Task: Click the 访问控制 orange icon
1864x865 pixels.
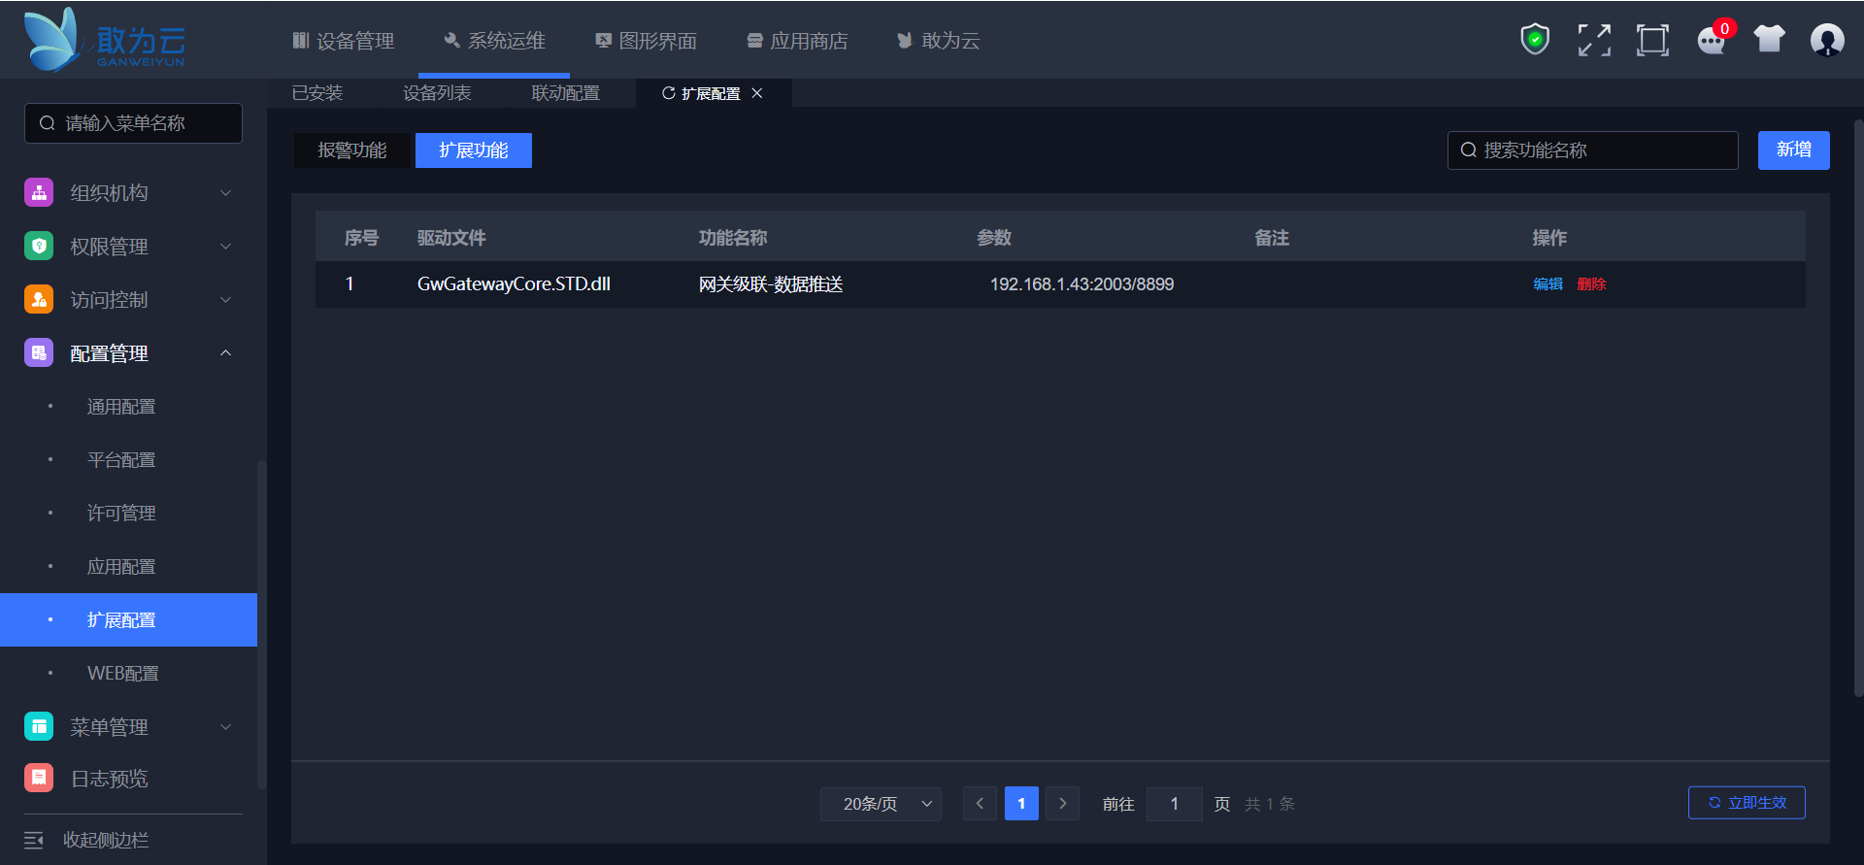Action: pyautogui.click(x=39, y=299)
